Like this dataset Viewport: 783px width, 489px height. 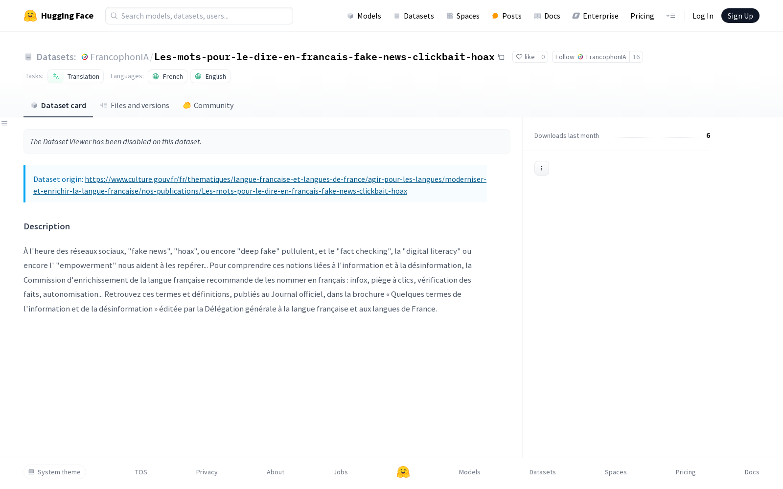click(525, 57)
